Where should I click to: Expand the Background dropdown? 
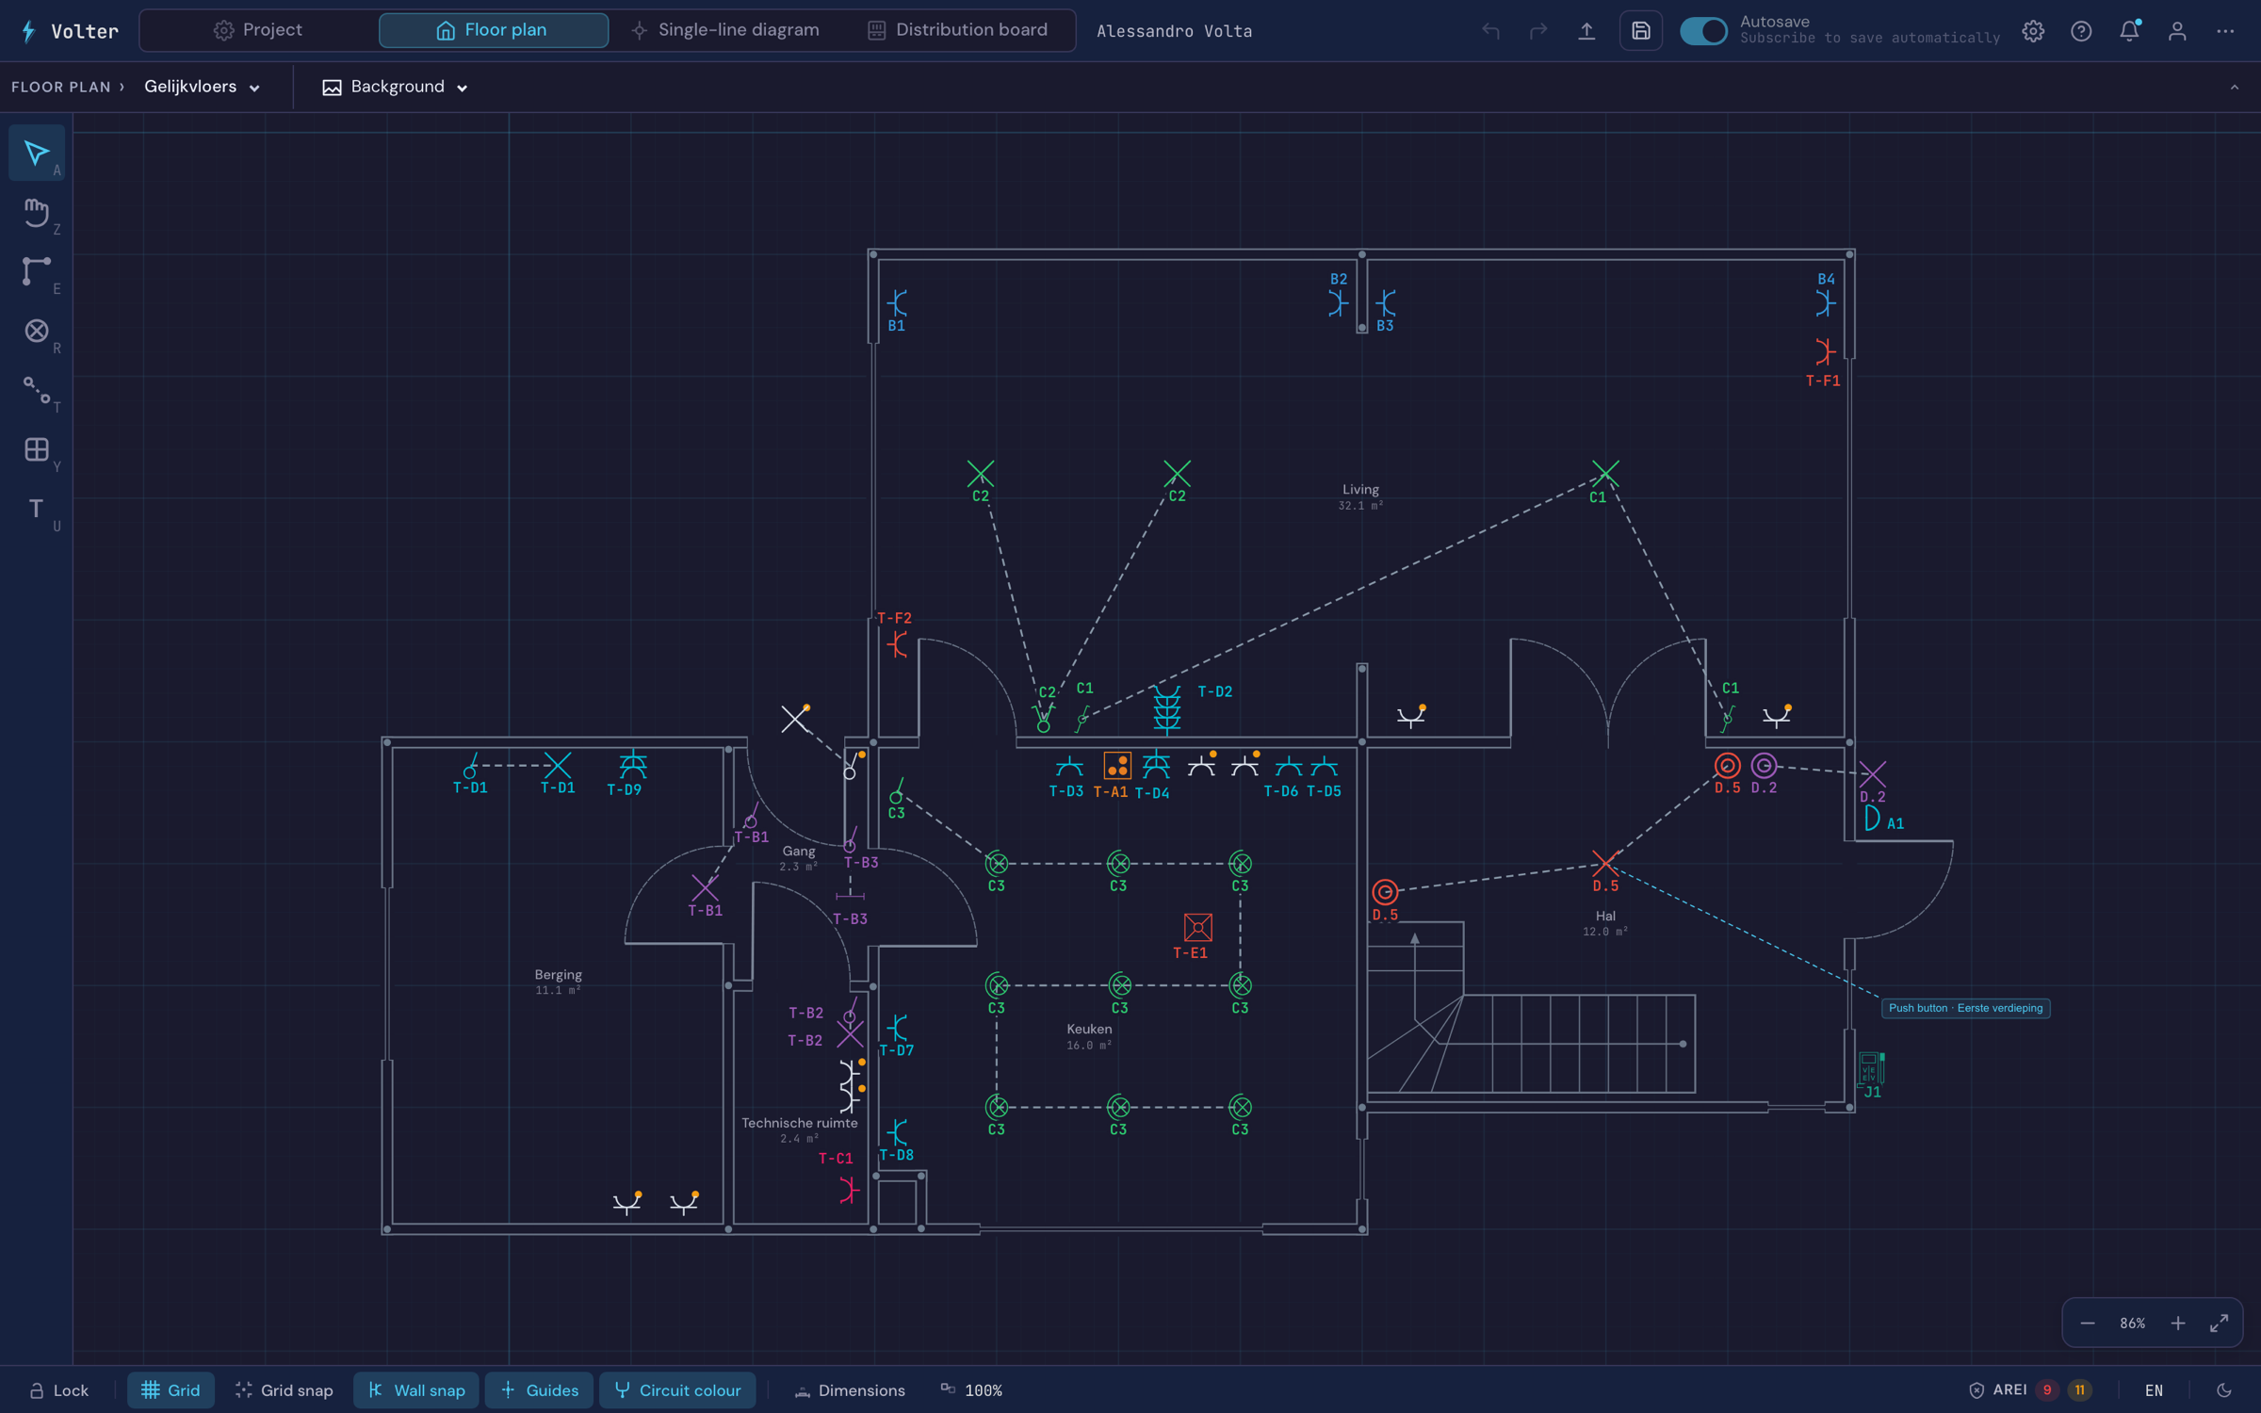click(395, 87)
